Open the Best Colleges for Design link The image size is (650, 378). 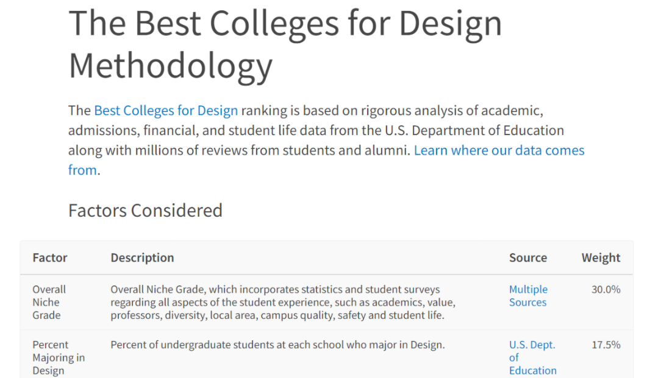click(166, 111)
